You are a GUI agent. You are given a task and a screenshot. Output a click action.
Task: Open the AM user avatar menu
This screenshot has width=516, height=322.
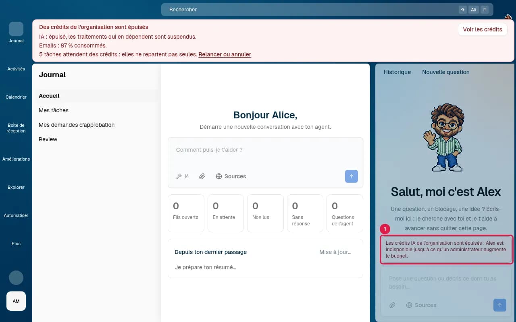pos(16,301)
